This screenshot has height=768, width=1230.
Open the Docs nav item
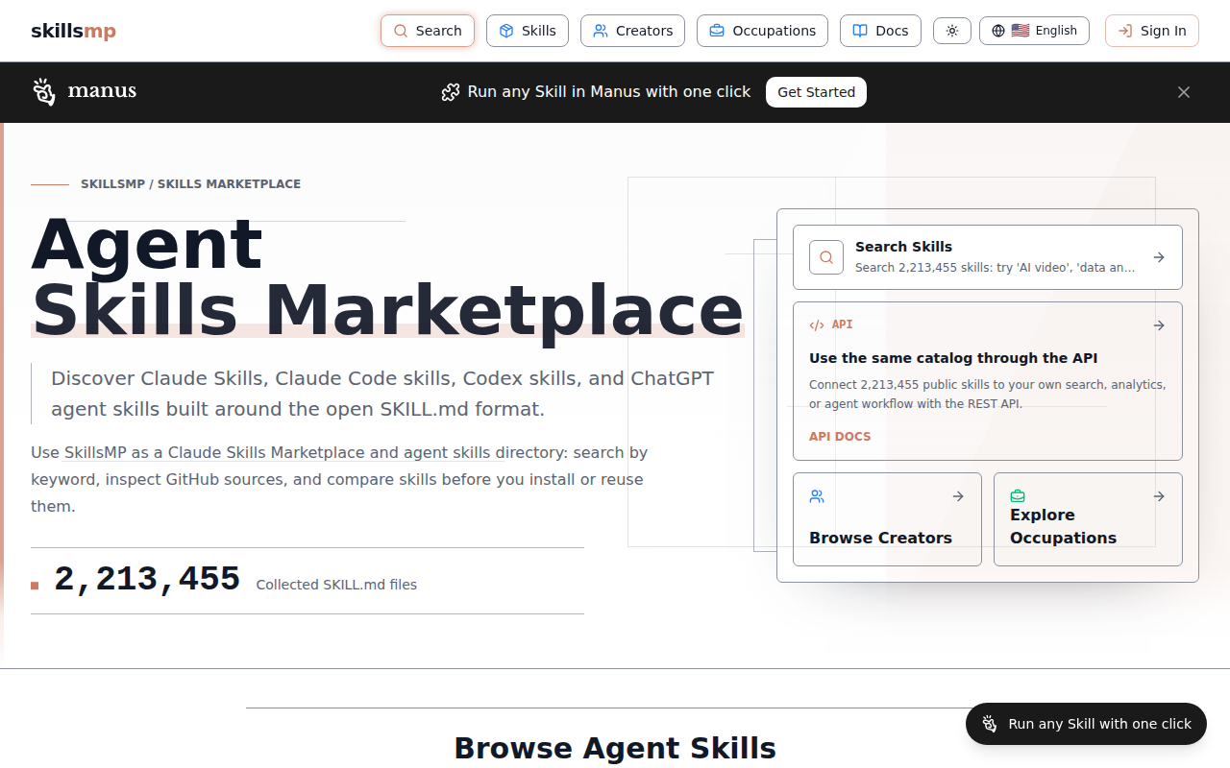[x=880, y=31]
